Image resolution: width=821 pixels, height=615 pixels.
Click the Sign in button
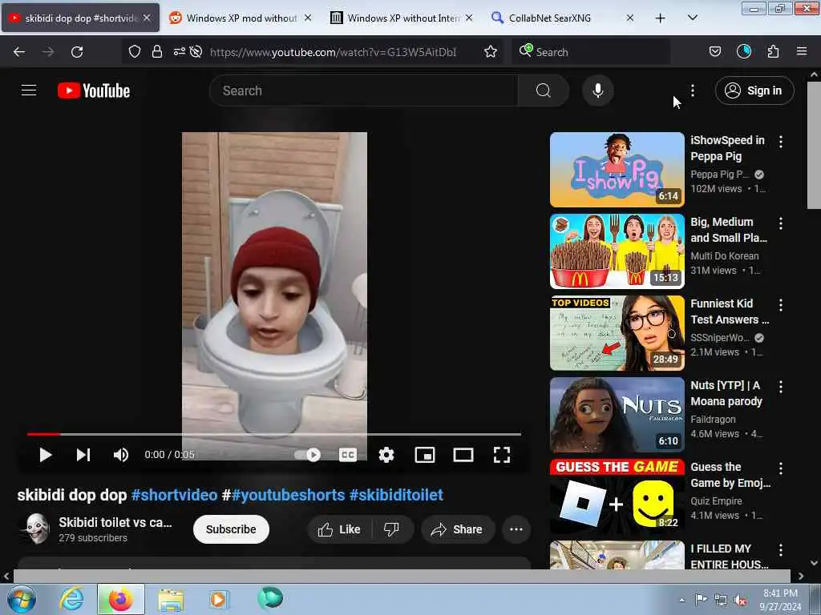point(754,90)
